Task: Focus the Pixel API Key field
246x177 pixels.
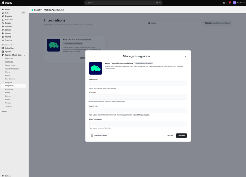Action: click(x=138, y=110)
